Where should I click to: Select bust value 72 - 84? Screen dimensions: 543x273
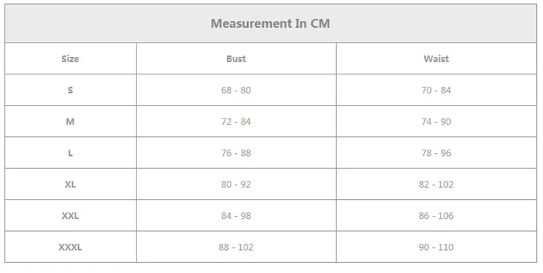tap(236, 122)
